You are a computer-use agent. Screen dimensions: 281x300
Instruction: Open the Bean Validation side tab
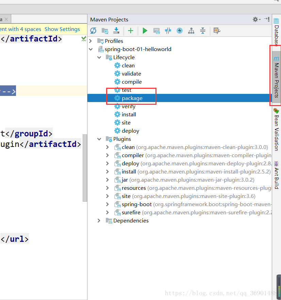pos(276,130)
